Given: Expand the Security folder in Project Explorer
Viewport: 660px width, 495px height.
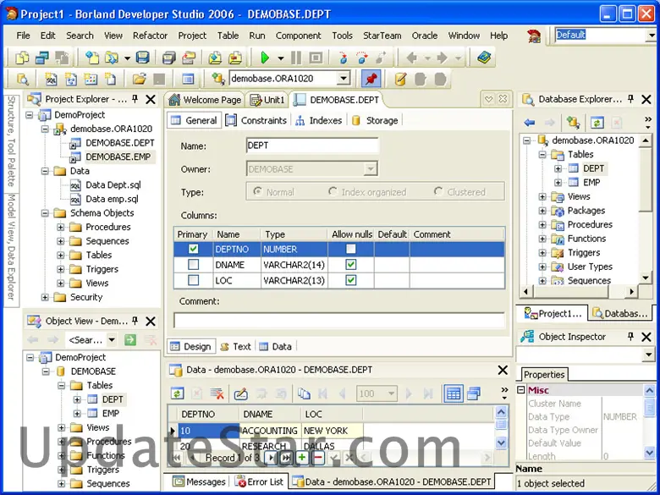Looking at the screenshot, I should (x=45, y=297).
